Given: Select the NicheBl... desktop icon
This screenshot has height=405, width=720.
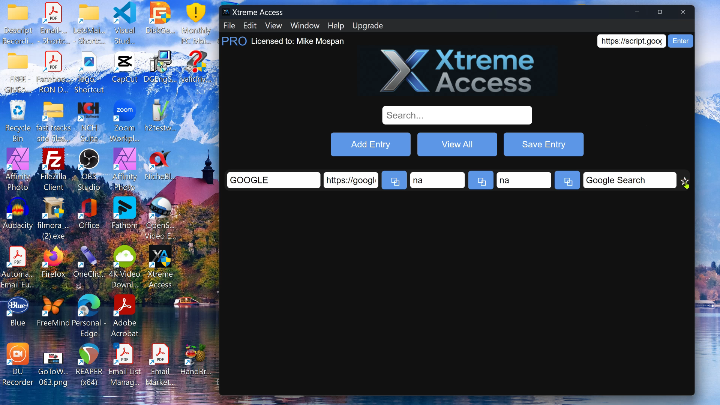Looking at the screenshot, I should (x=160, y=164).
